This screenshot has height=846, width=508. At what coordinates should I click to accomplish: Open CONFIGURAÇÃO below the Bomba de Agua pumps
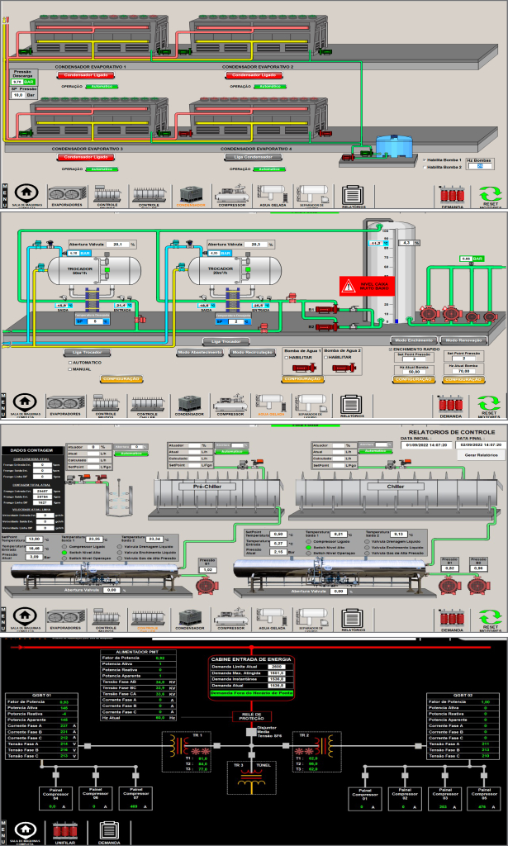pos(302,379)
